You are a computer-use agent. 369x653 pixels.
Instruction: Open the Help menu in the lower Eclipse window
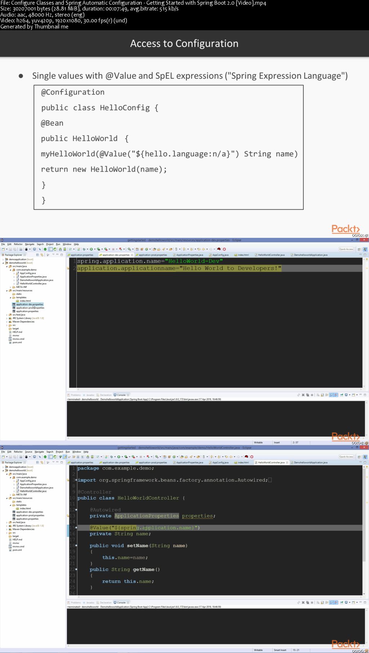tap(86, 452)
